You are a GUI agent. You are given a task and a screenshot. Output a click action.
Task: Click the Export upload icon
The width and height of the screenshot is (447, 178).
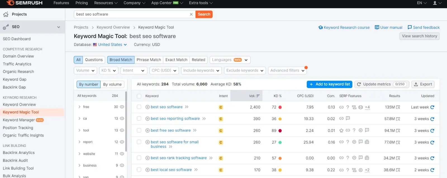[416, 84]
